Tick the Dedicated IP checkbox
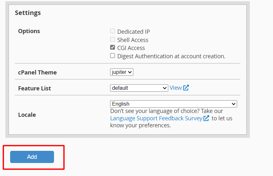Viewport: 273px width, 176px height. (x=113, y=32)
